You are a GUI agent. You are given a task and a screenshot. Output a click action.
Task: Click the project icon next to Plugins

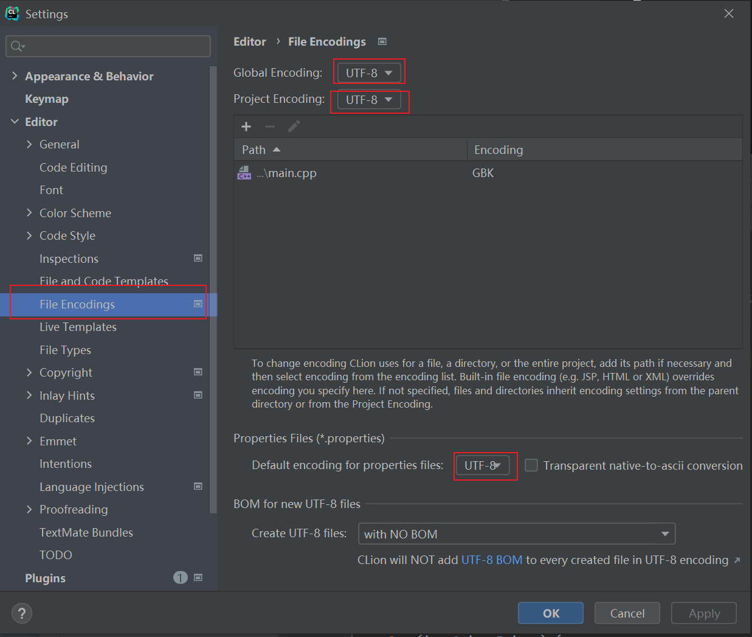198,577
